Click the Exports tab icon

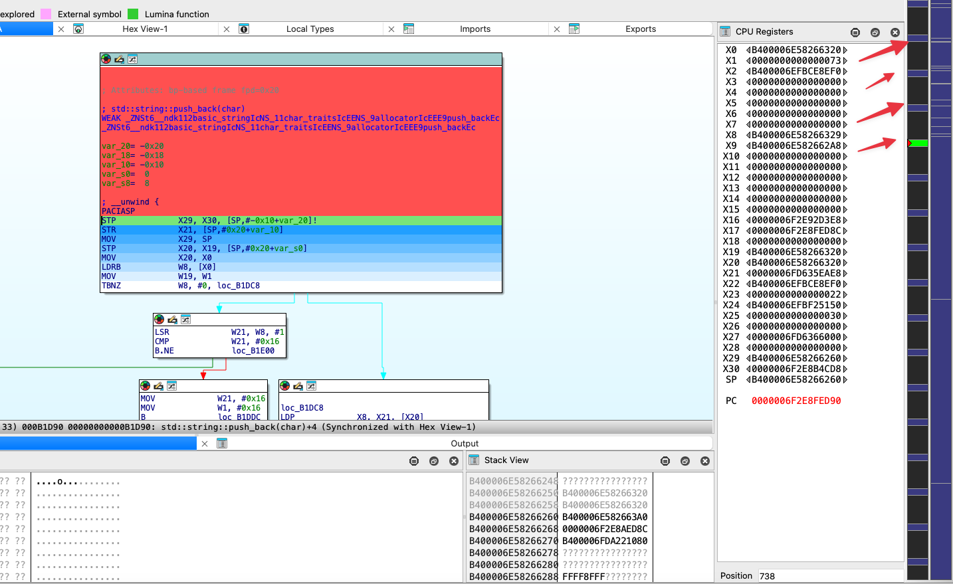574,29
